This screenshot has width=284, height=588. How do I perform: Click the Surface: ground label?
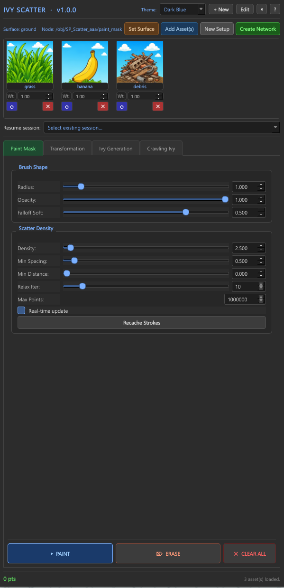[x=20, y=29]
